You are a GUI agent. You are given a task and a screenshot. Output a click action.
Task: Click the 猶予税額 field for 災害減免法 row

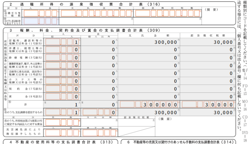[x=99, y=133]
